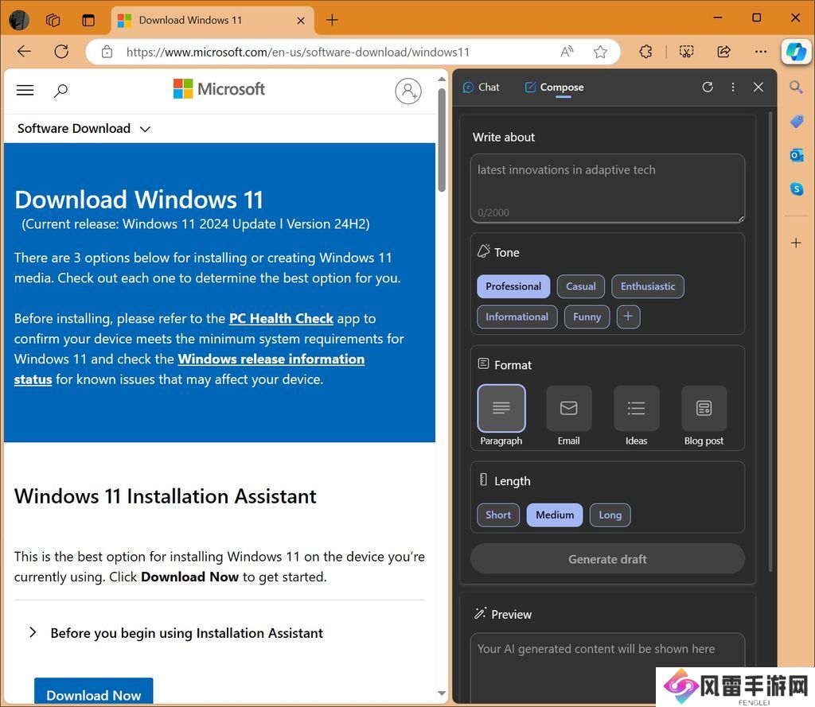The image size is (815, 707).
Task: Add this page to favorites star
Action: pyautogui.click(x=600, y=52)
